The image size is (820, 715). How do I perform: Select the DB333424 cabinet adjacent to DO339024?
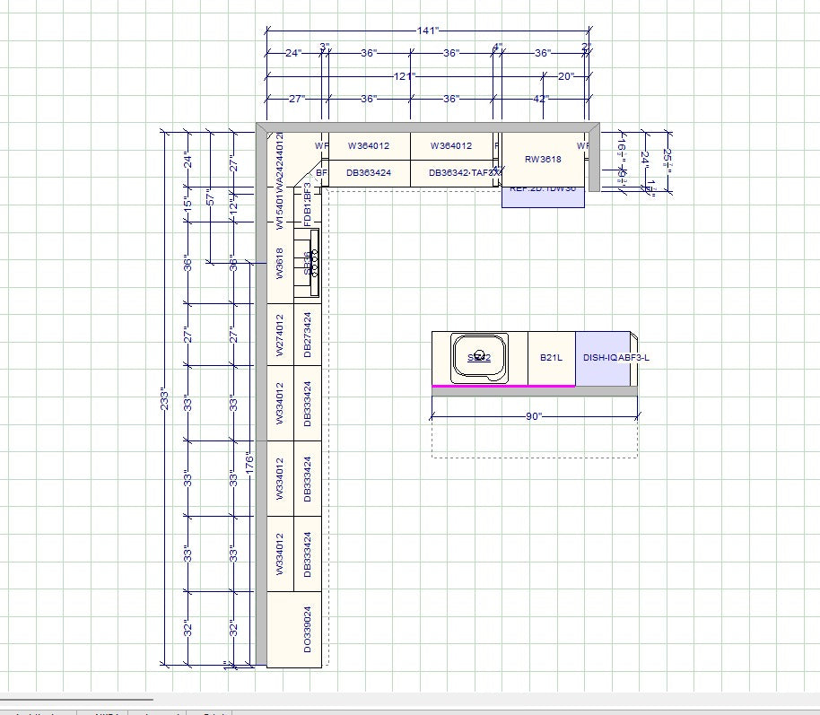pos(308,554)
